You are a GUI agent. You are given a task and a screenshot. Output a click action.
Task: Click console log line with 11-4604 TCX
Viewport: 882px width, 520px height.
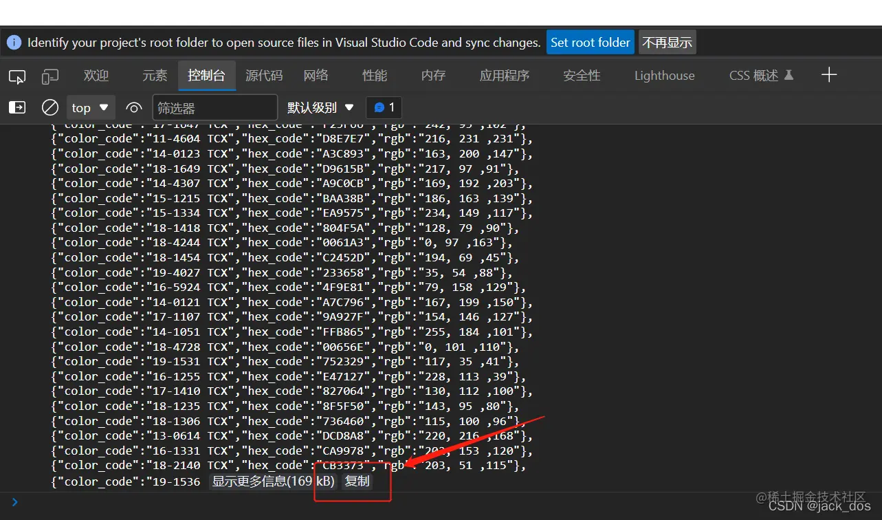[x=292, y=138]
